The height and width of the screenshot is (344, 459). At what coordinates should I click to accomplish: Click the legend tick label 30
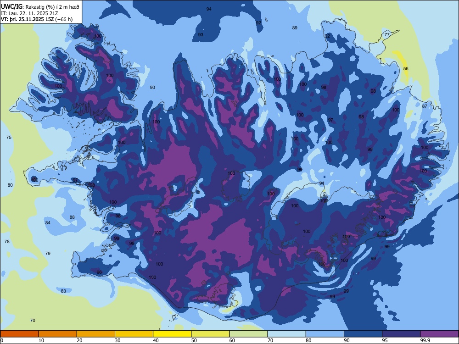[118, 340]
